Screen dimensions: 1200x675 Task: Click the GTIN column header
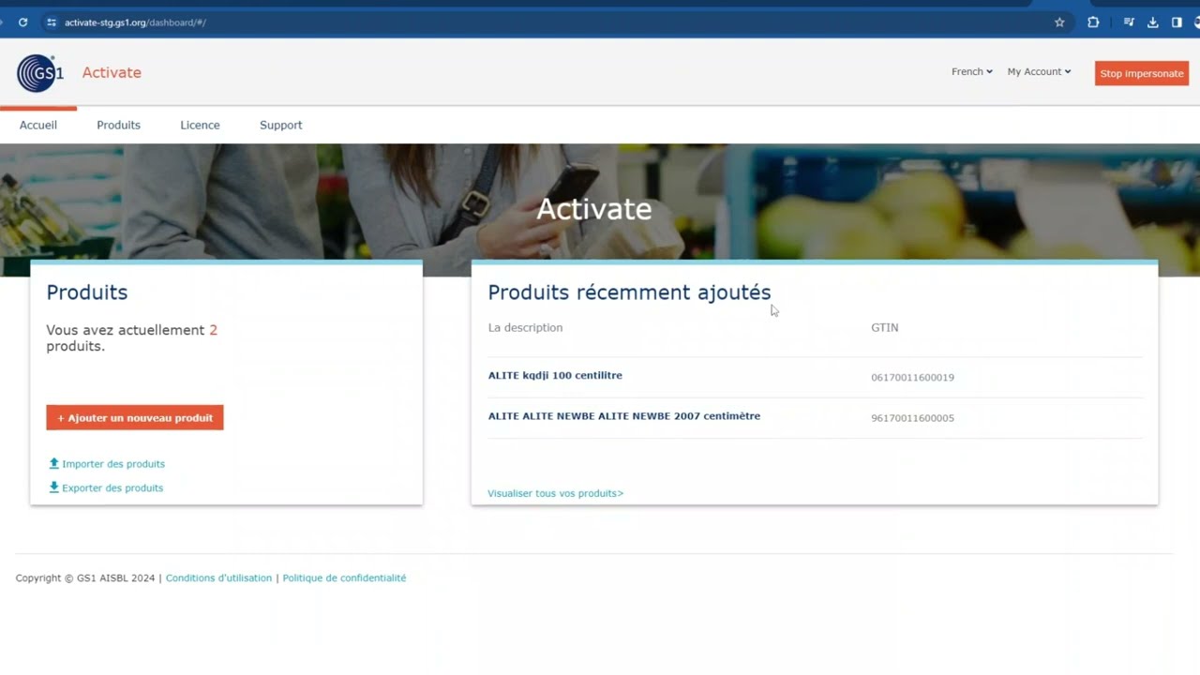click(884, 327)
